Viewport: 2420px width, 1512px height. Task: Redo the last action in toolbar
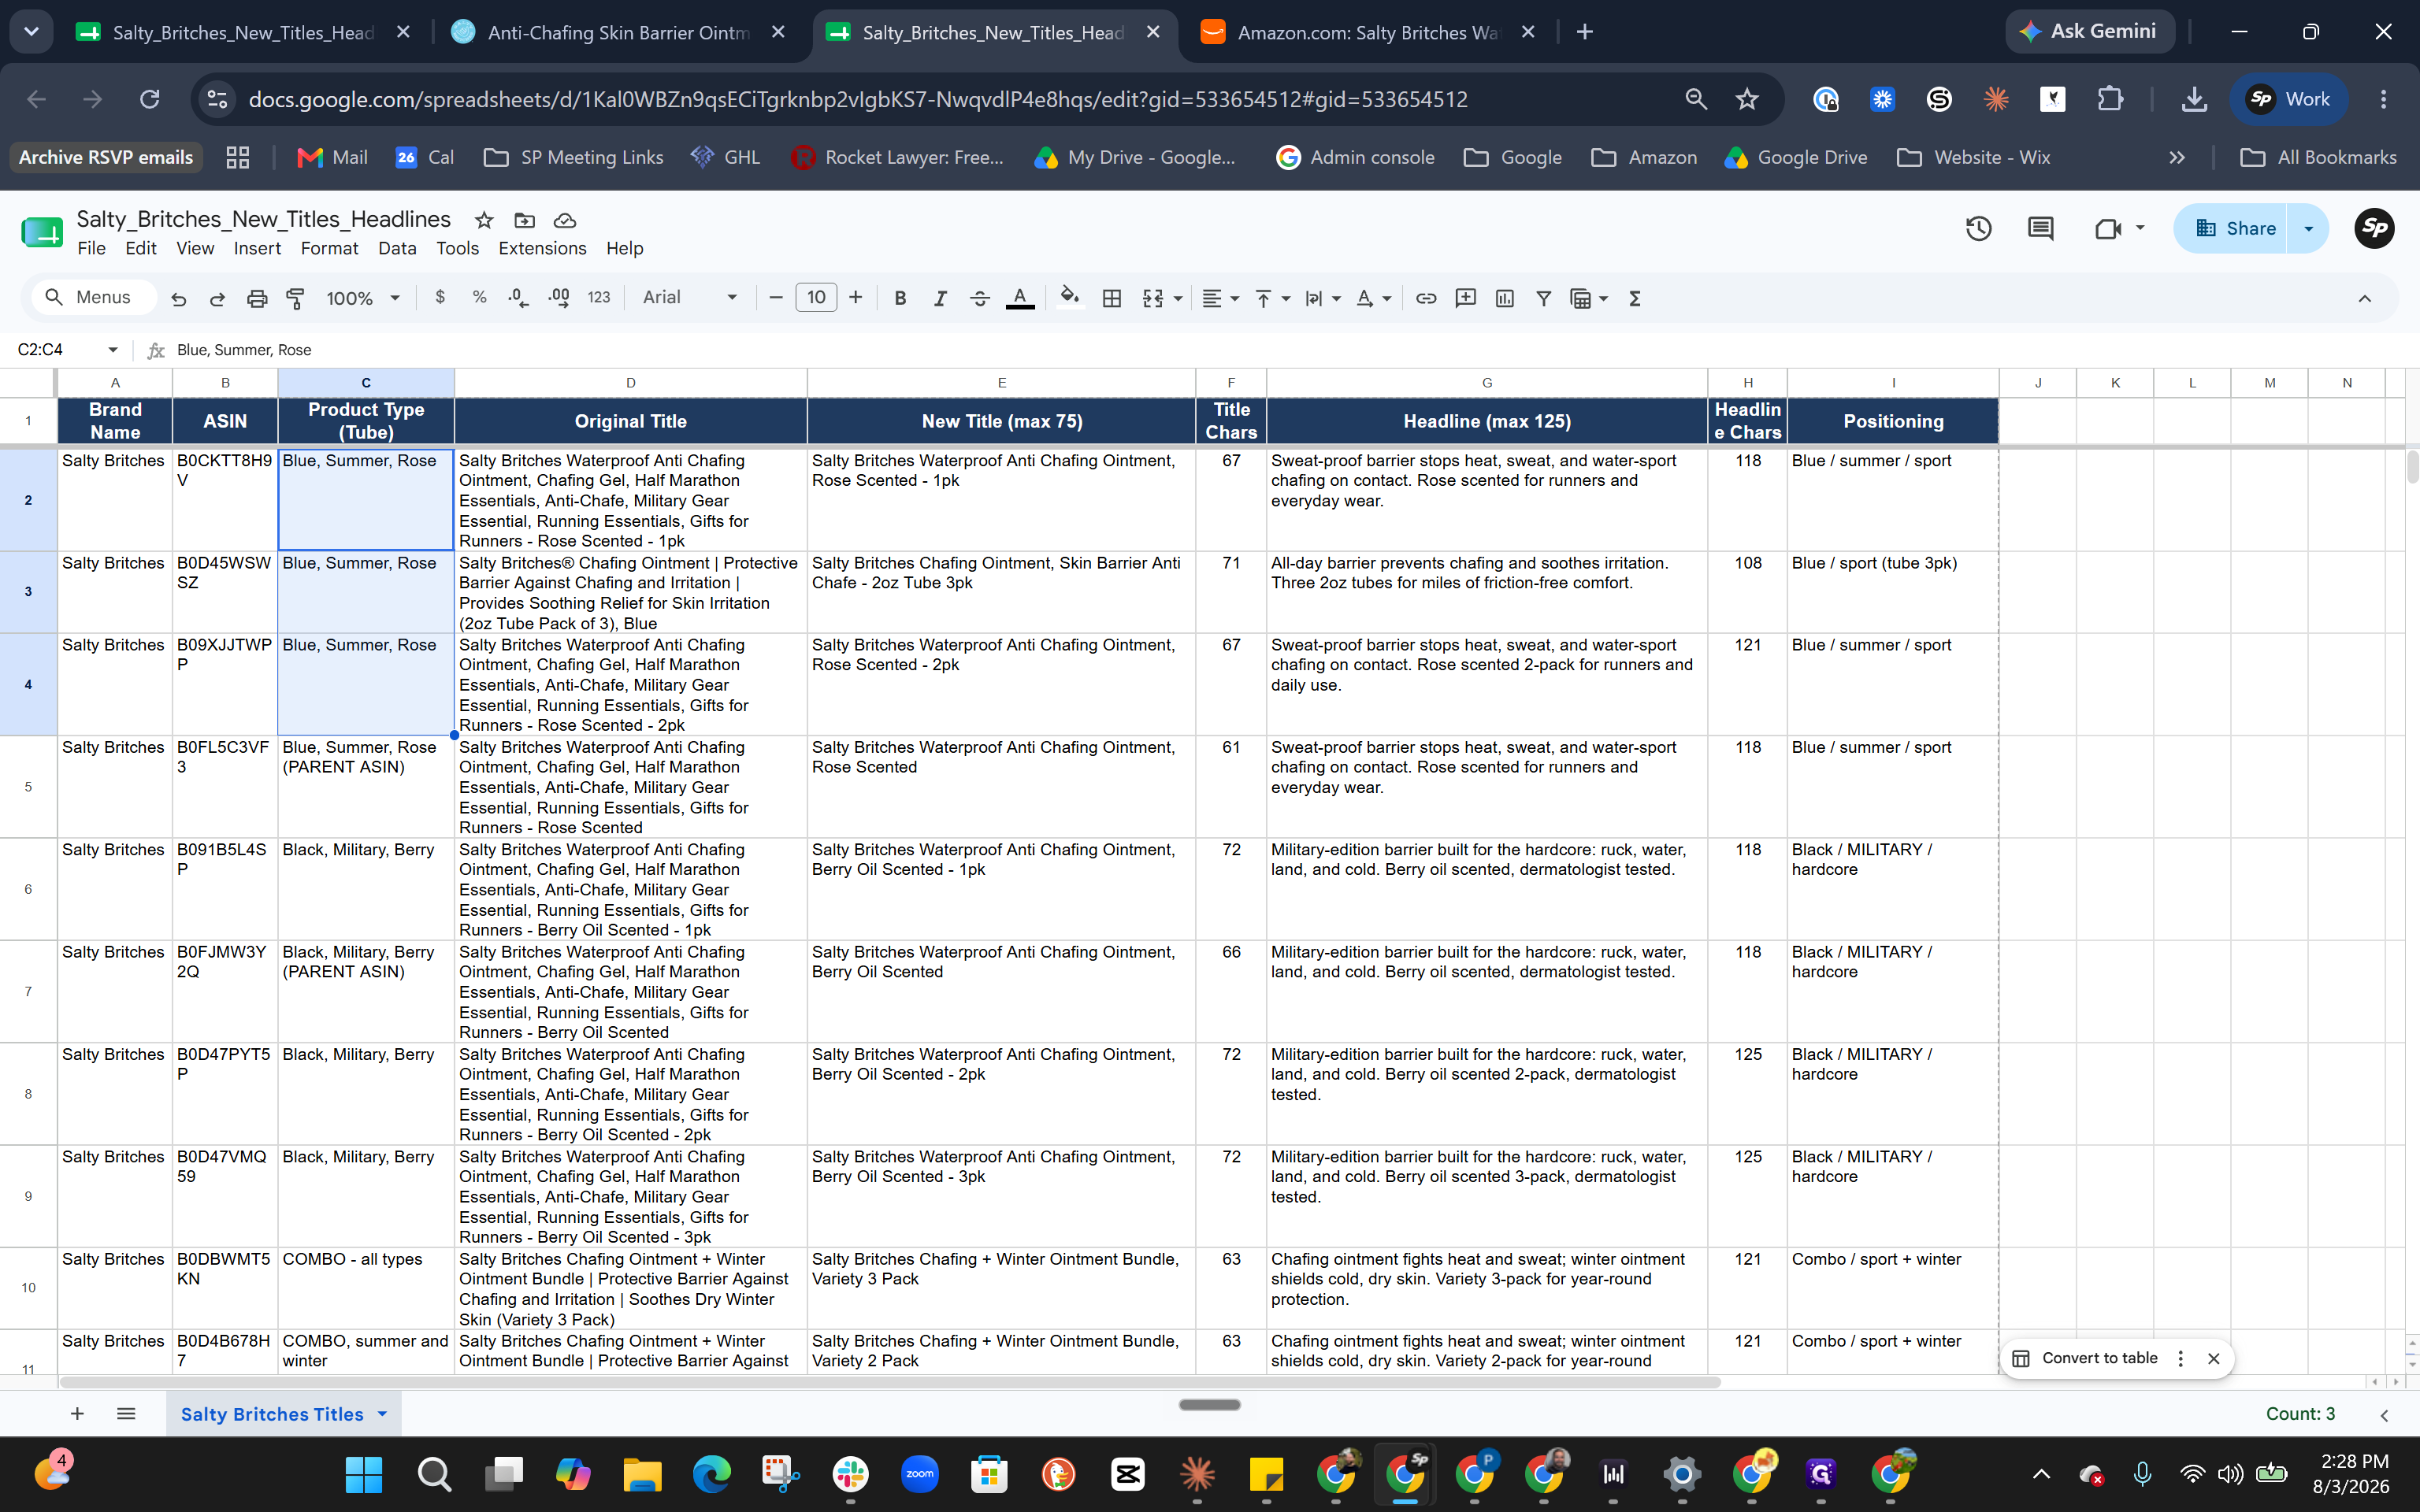tap(217, 298)
